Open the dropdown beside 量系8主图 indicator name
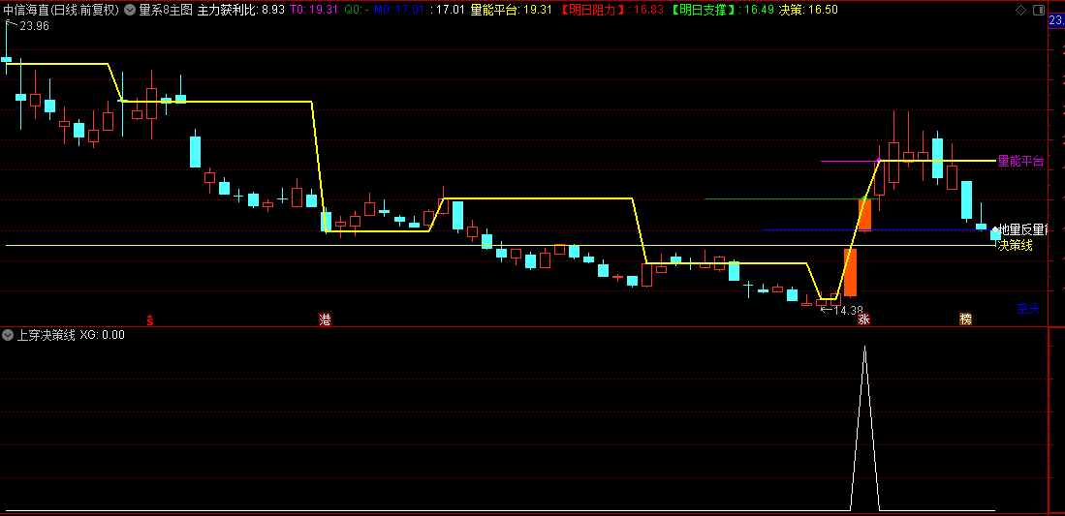Screen dimensions: 1065x516 tap(131, 10)
